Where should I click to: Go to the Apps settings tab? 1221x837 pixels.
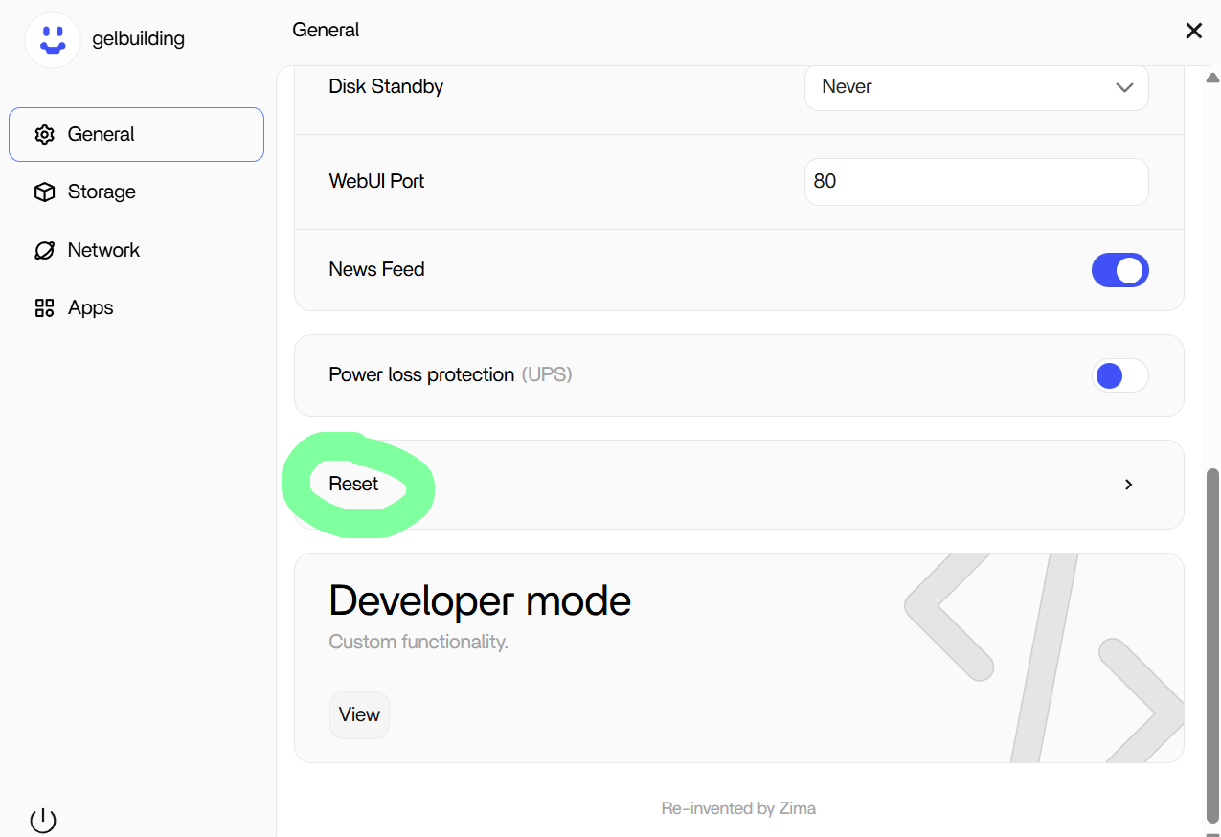tap(91, 308)
